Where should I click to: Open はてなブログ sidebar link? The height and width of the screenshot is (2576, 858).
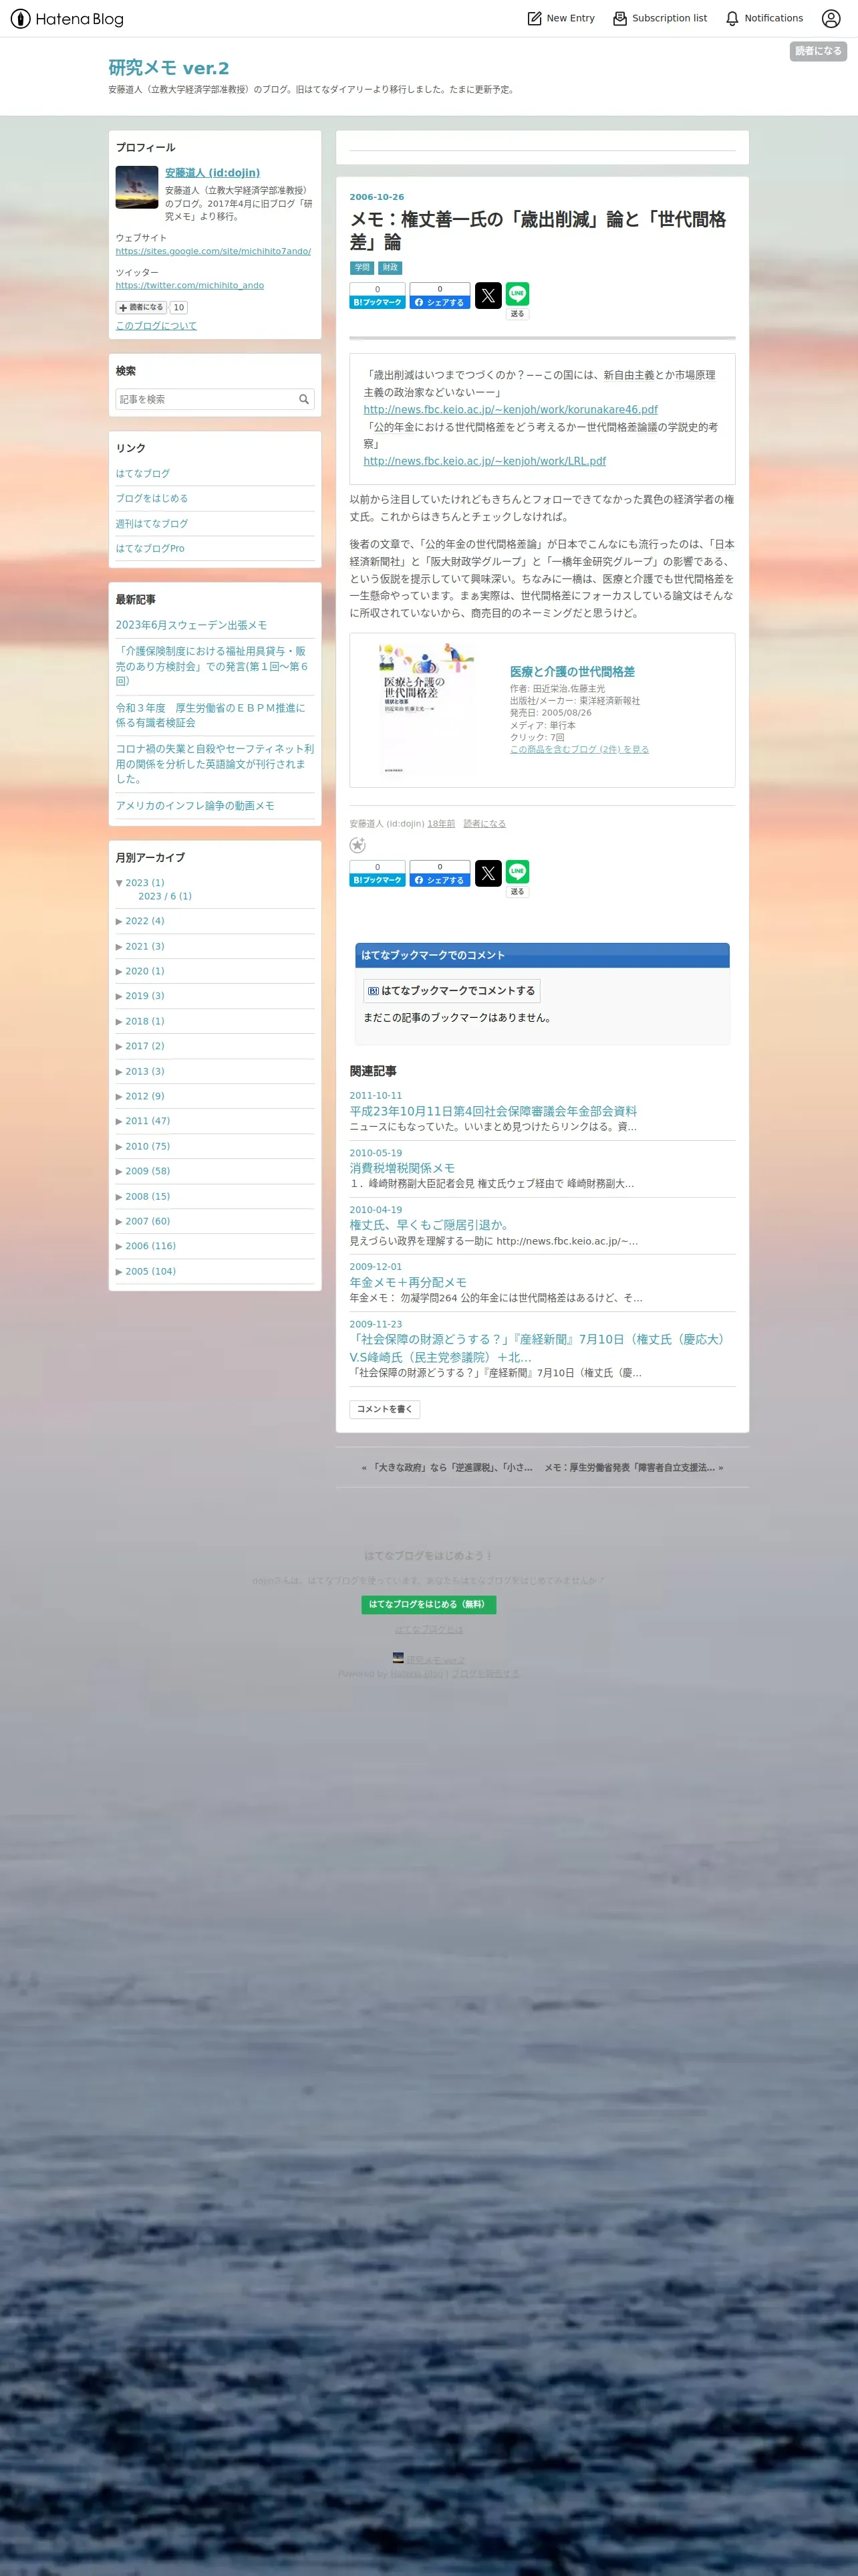pyautogui.click(x=143, y=474)
